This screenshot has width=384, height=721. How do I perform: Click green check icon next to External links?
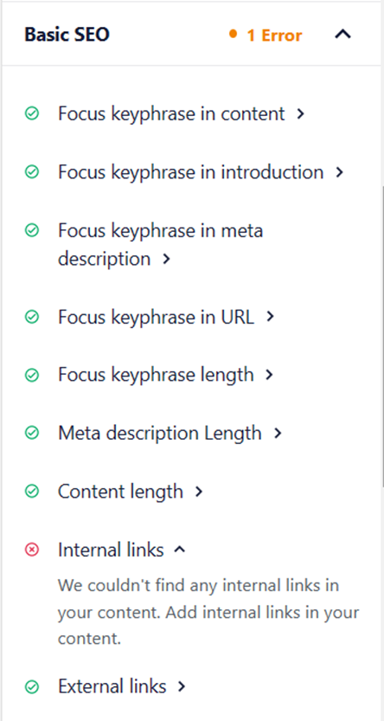[x=32, y=687]
